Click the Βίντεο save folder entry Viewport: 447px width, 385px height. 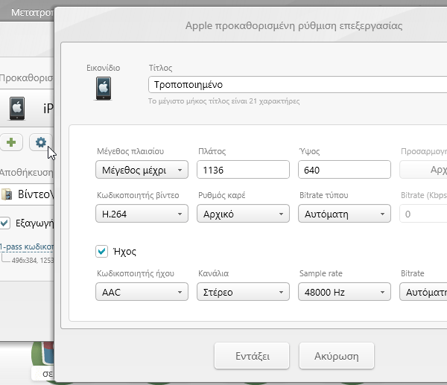[28, 194]
